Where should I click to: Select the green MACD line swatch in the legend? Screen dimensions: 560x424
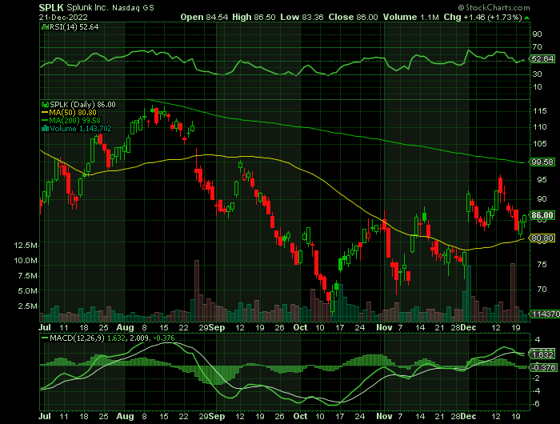point(45,338)
